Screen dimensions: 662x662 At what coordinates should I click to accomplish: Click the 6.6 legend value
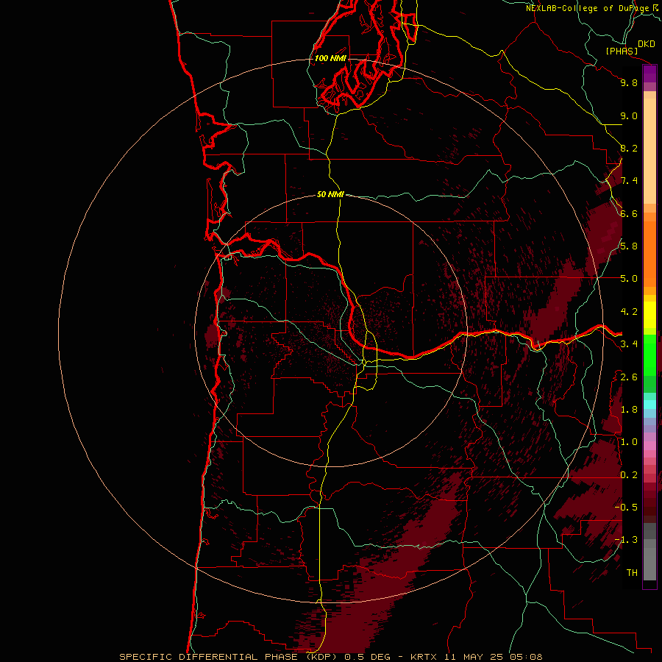[629, 213]
